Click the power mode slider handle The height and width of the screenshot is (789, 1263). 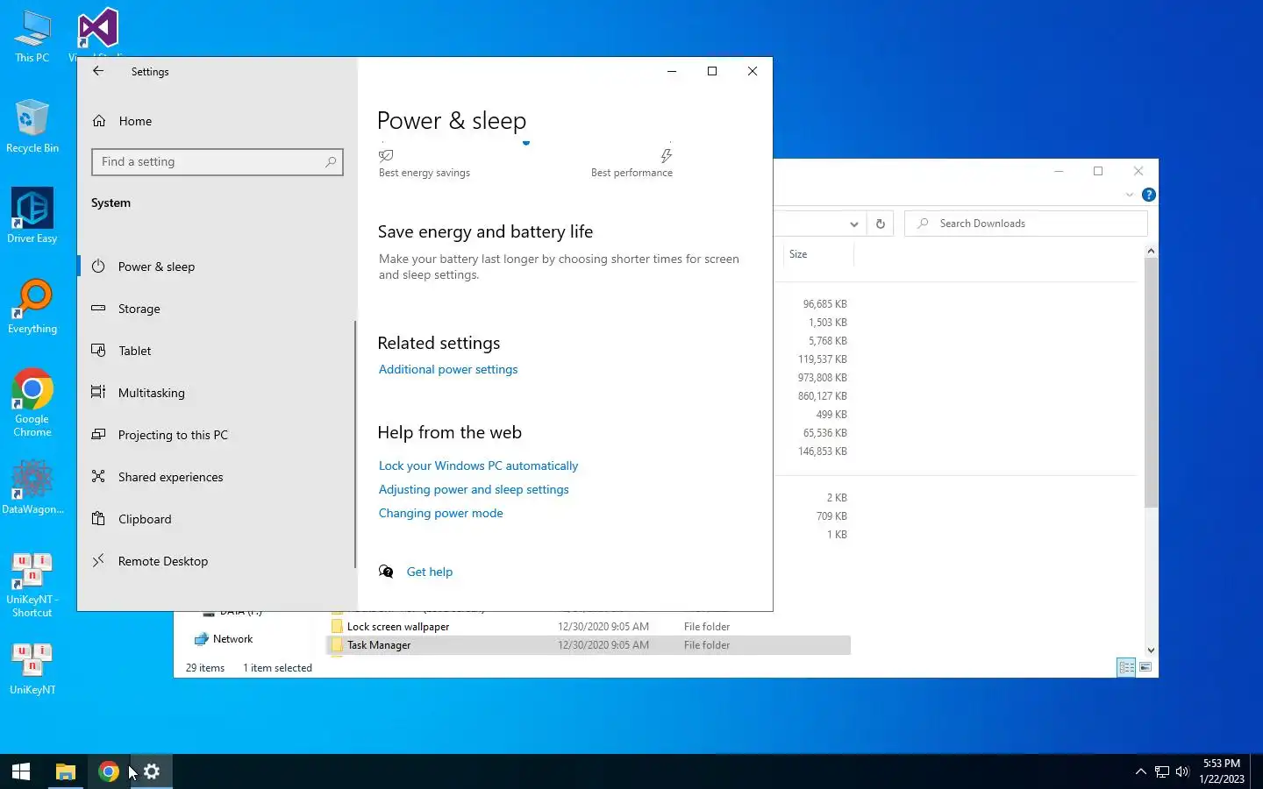click(526, 142)
